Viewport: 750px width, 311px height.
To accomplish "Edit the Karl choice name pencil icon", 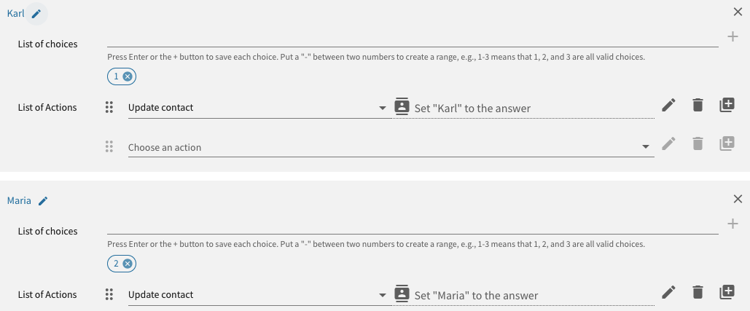I will (x=36, y=13).
